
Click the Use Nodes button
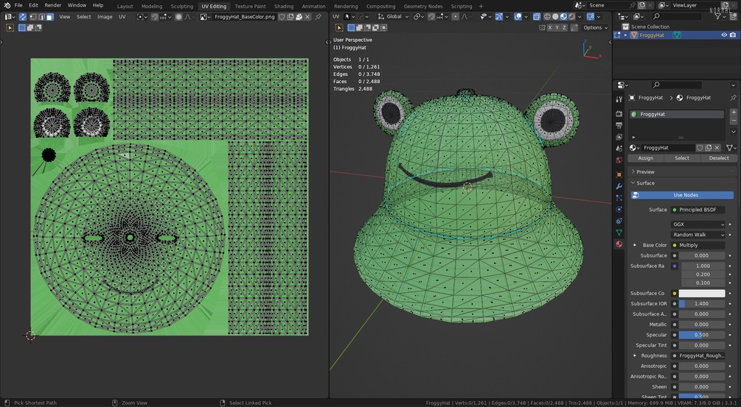682,195
